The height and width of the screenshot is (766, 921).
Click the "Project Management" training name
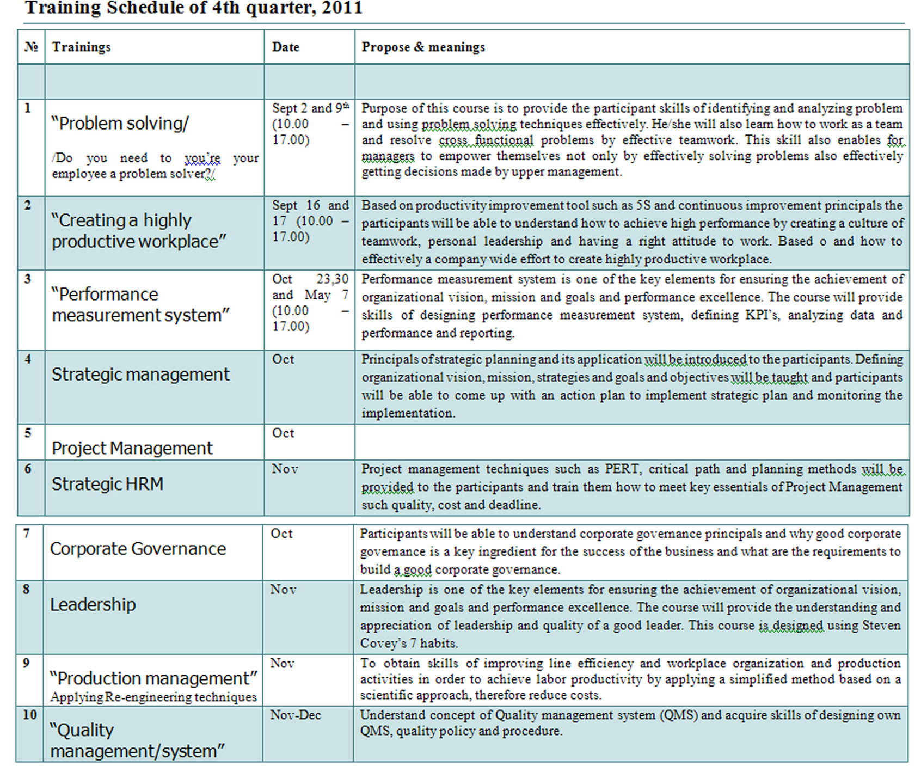pyautogui.click(x=132, y=448)
